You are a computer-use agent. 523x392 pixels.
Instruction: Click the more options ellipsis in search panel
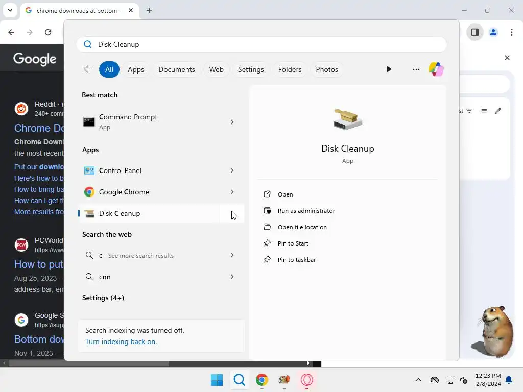pos(416,69)
